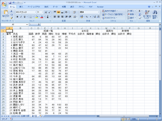Toggle middle vertical alignment
Screen dimensions: 162x121
pos(59,12)
